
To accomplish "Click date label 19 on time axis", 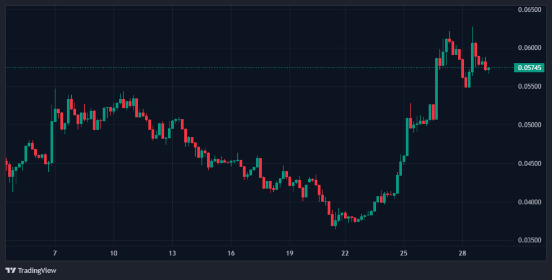I will pyautogui.click(x=289, y=254).
